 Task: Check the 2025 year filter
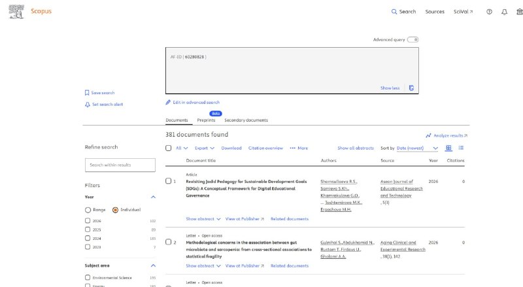click(88, 229)
